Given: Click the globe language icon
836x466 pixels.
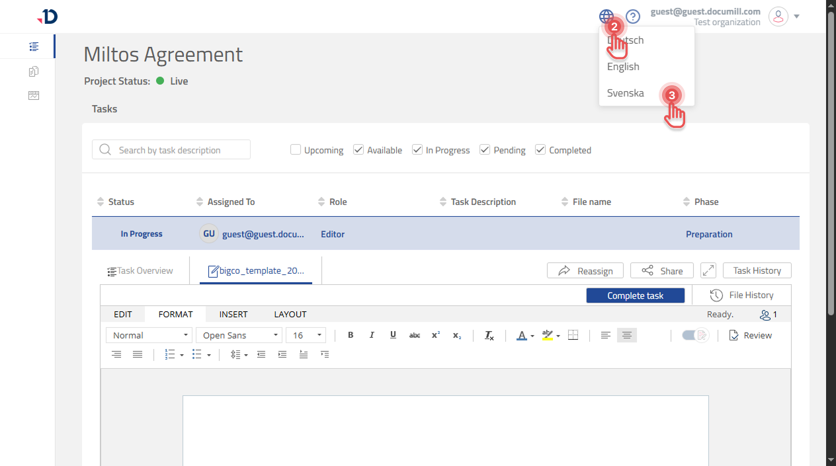Looking at the screenshot, I should 606,17.
